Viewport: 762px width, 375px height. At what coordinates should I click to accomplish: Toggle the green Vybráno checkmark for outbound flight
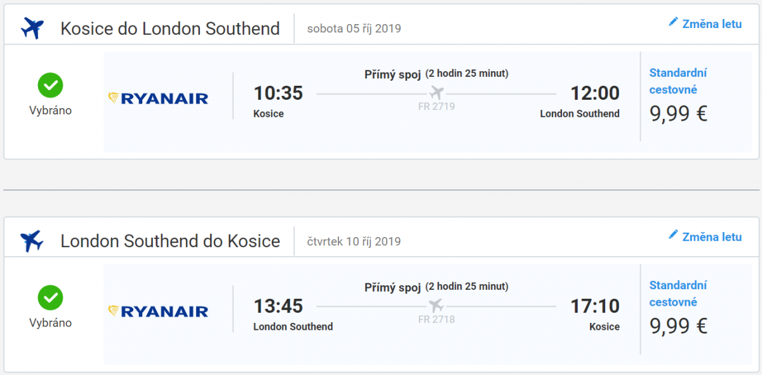[50, 85]
